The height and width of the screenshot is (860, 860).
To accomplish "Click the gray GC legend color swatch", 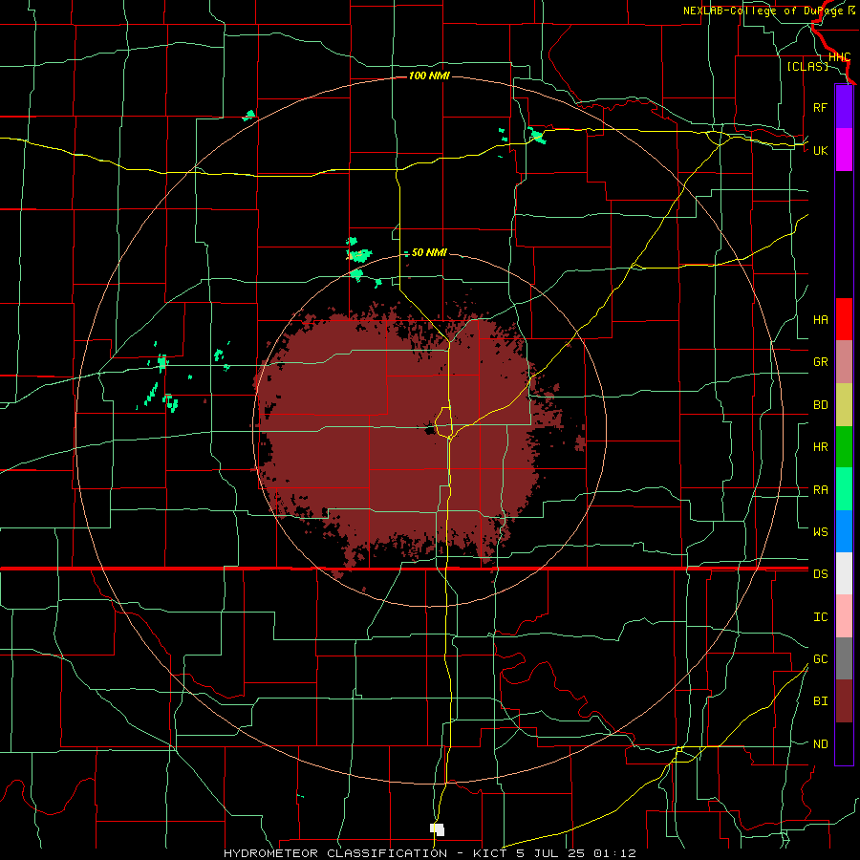I will (844, 658).
